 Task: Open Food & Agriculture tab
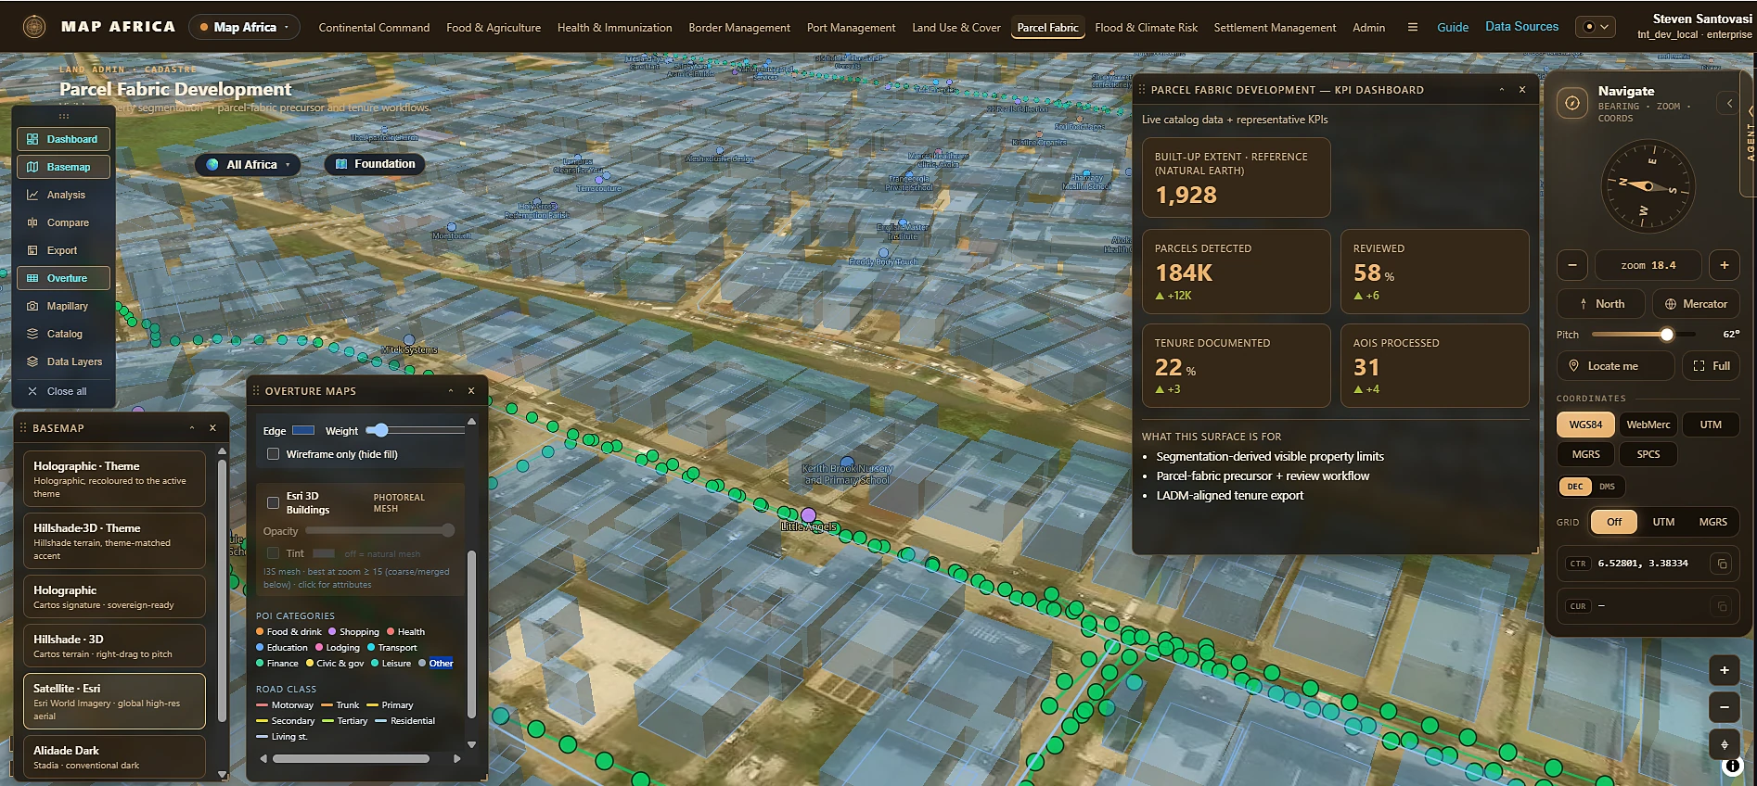pyautogui.click(x=494, y=28)
